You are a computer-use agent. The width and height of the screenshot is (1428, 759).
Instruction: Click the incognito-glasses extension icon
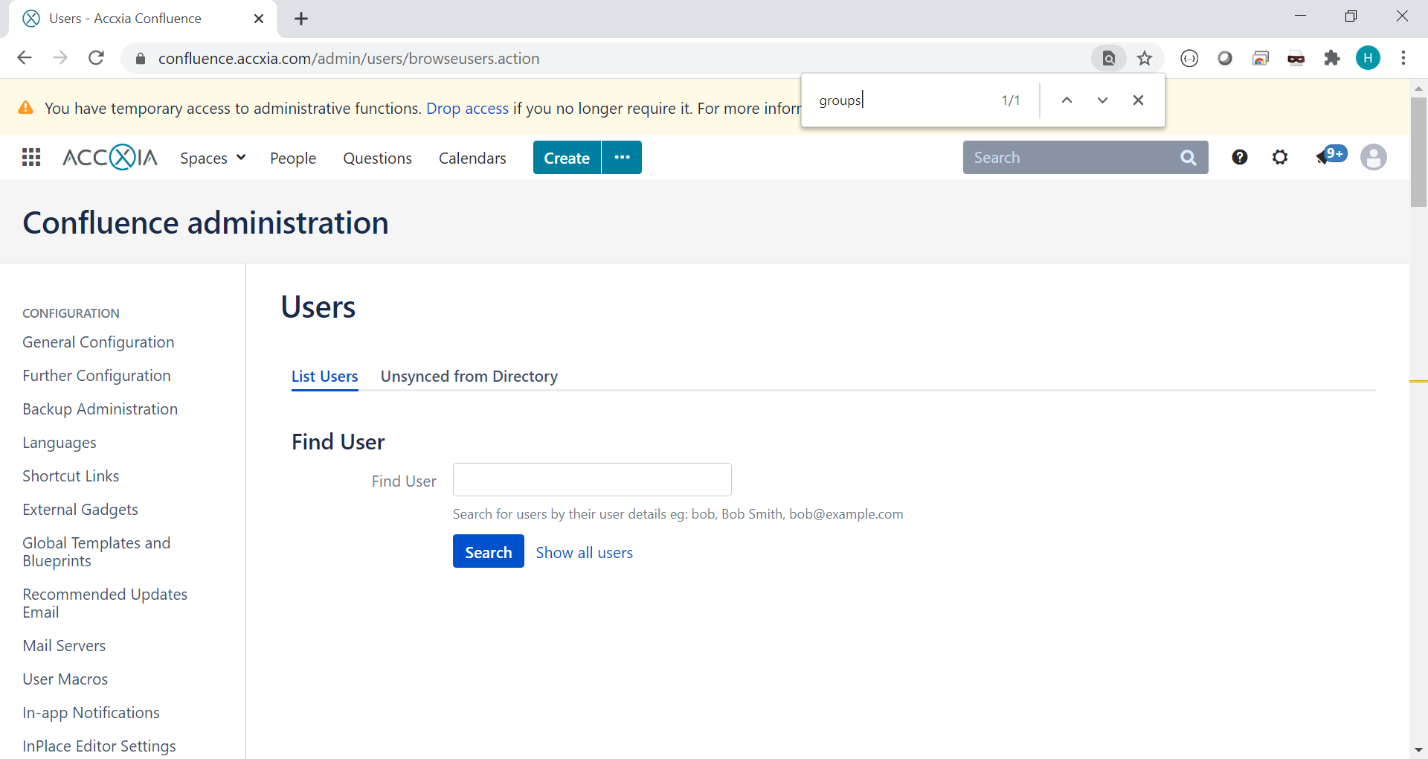[1296, 58]
